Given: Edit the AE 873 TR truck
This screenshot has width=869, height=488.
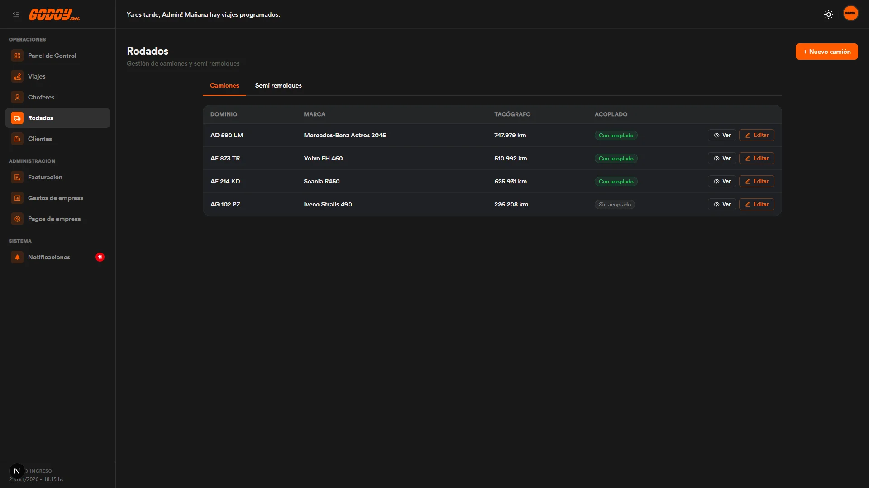Looking at the screenshot, I should [x=756, y=158].
